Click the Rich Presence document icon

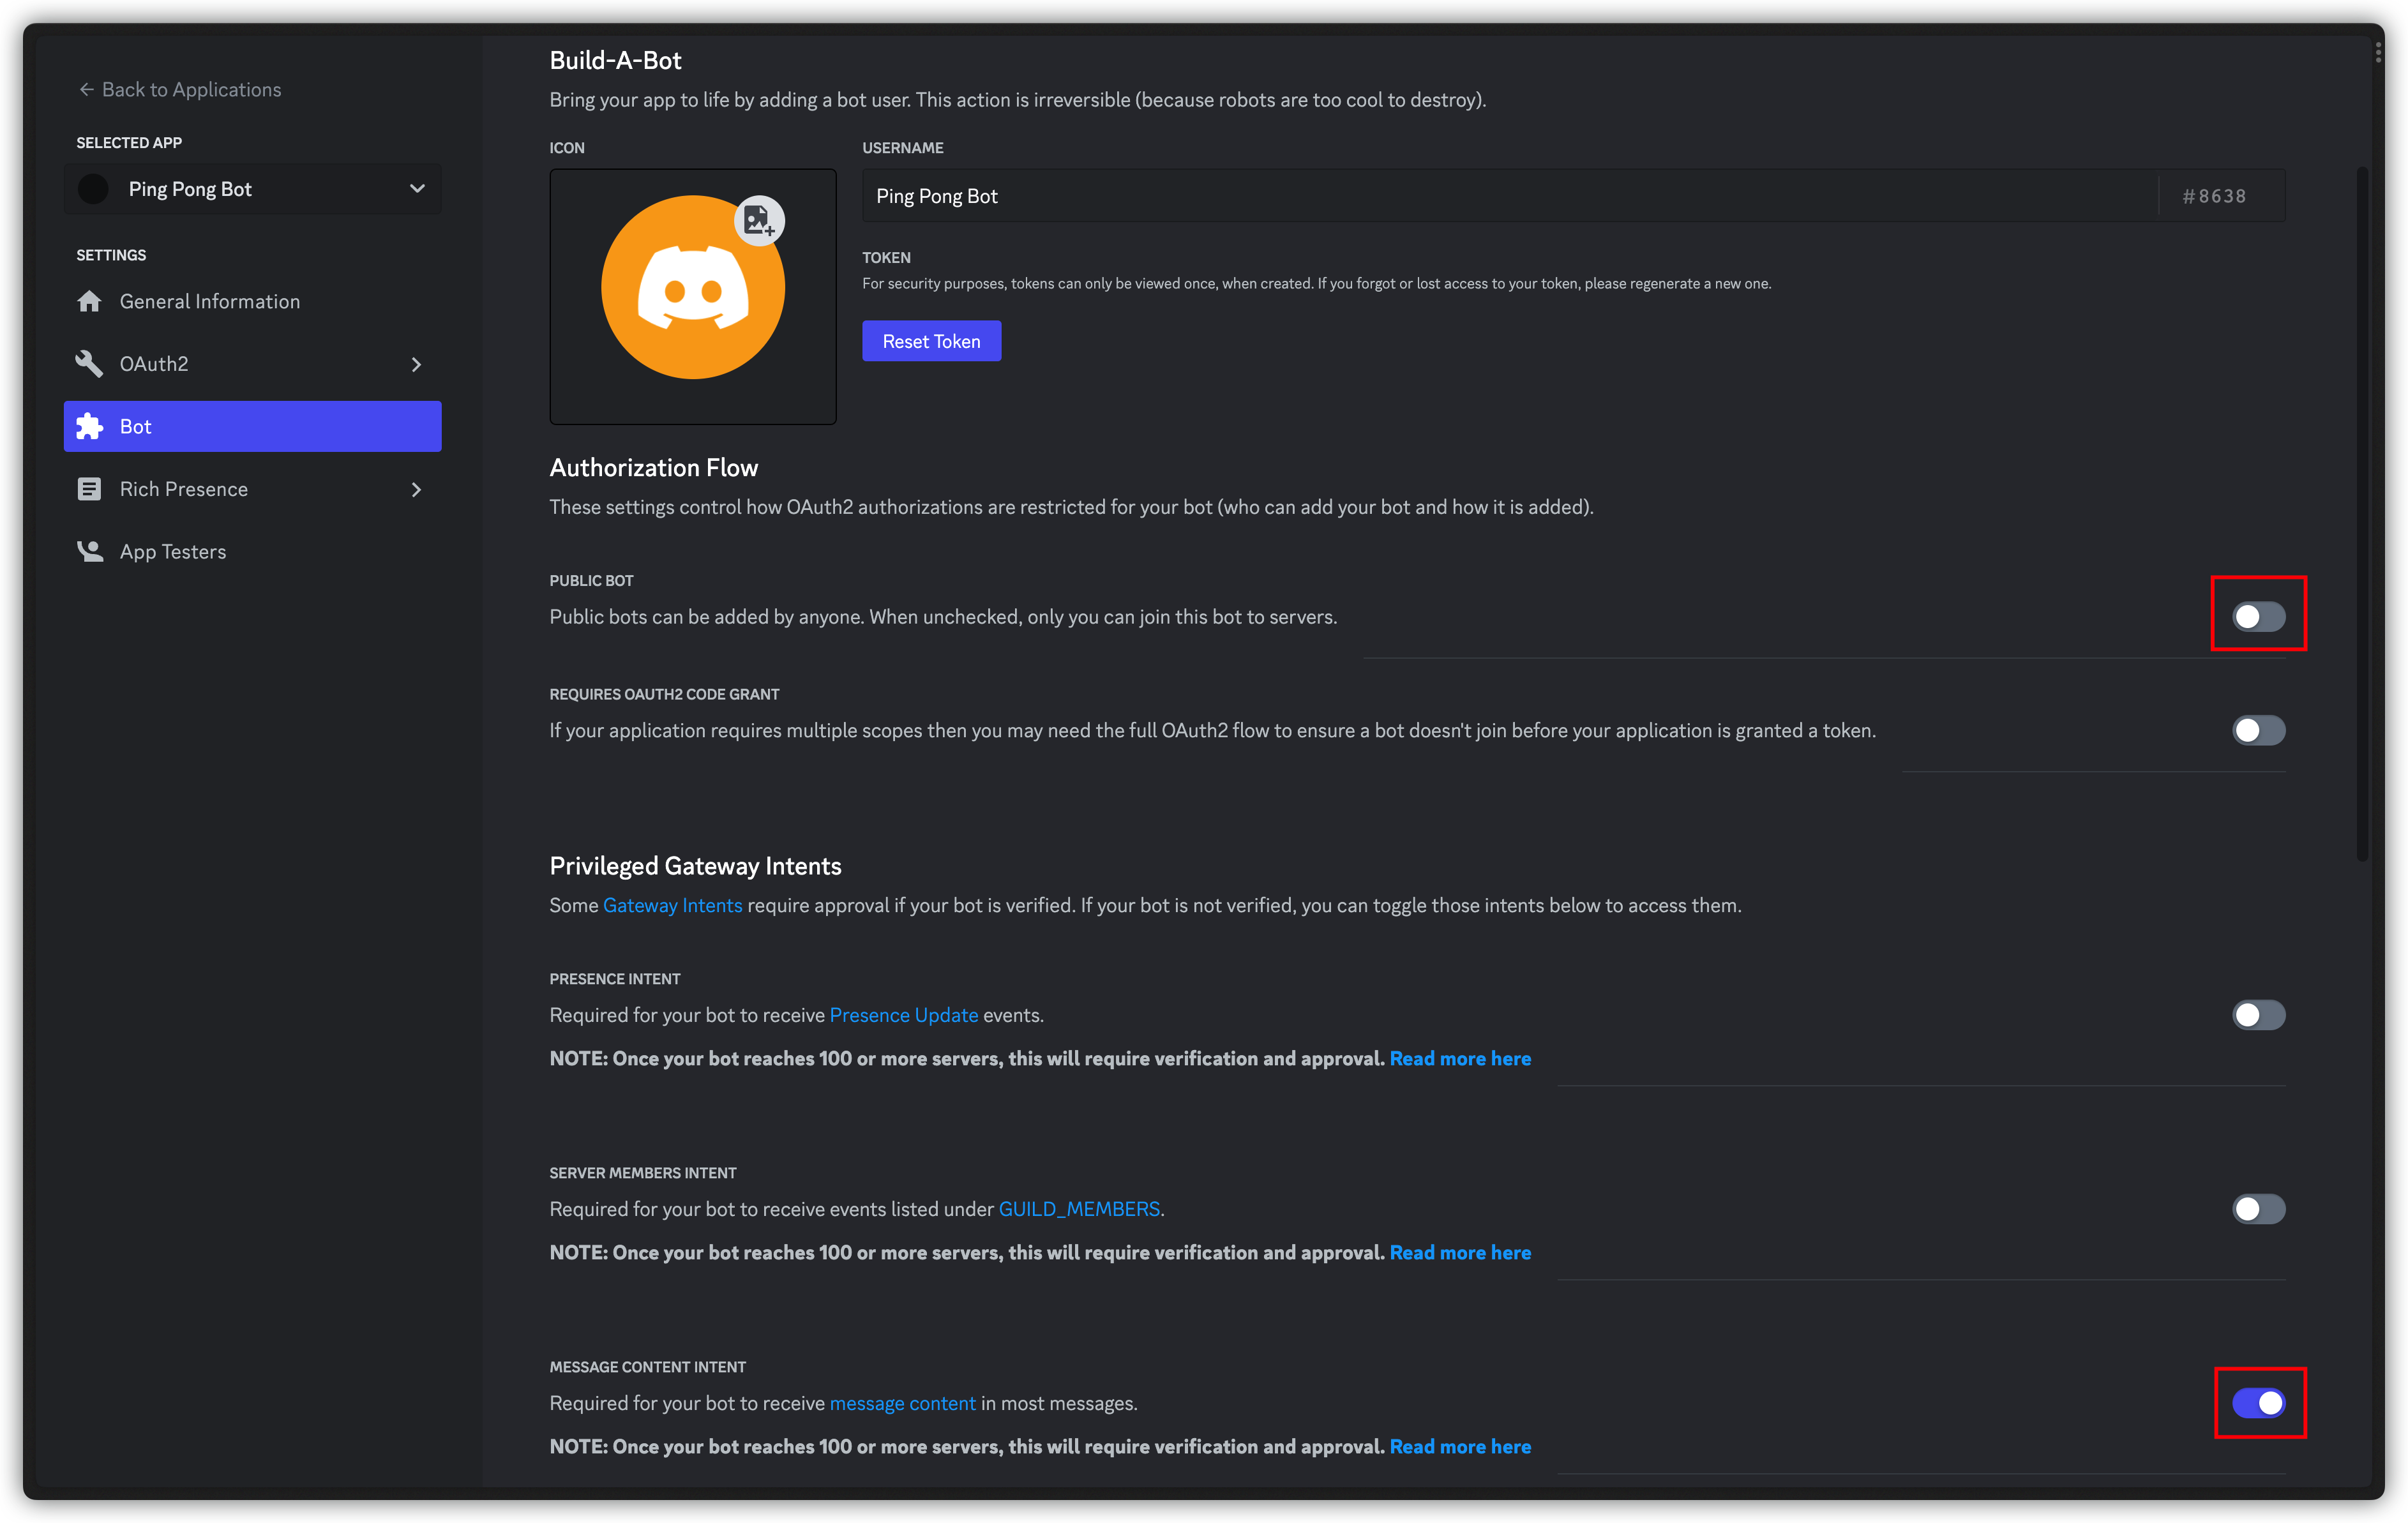89,489
